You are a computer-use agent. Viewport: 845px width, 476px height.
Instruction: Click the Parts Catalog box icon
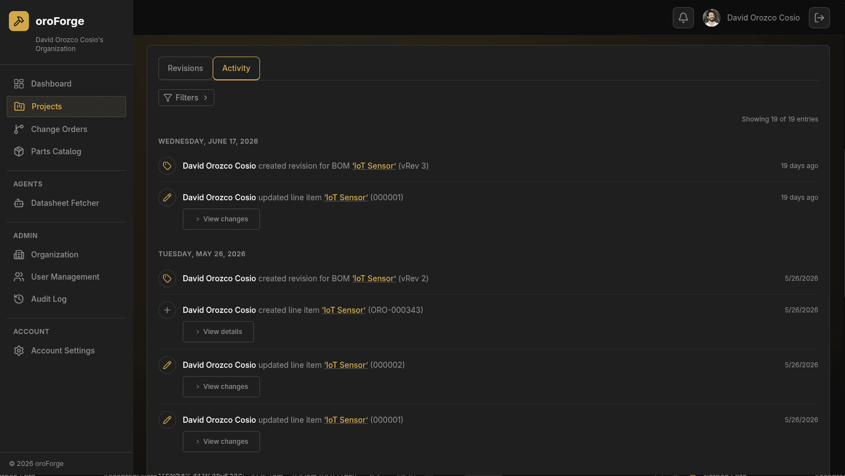click(x=19, y=151)
